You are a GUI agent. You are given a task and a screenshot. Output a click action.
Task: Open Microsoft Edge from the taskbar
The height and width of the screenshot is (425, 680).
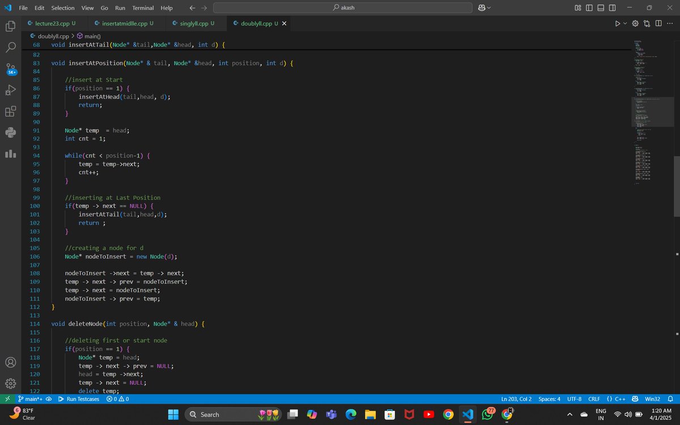click(350, 414)
